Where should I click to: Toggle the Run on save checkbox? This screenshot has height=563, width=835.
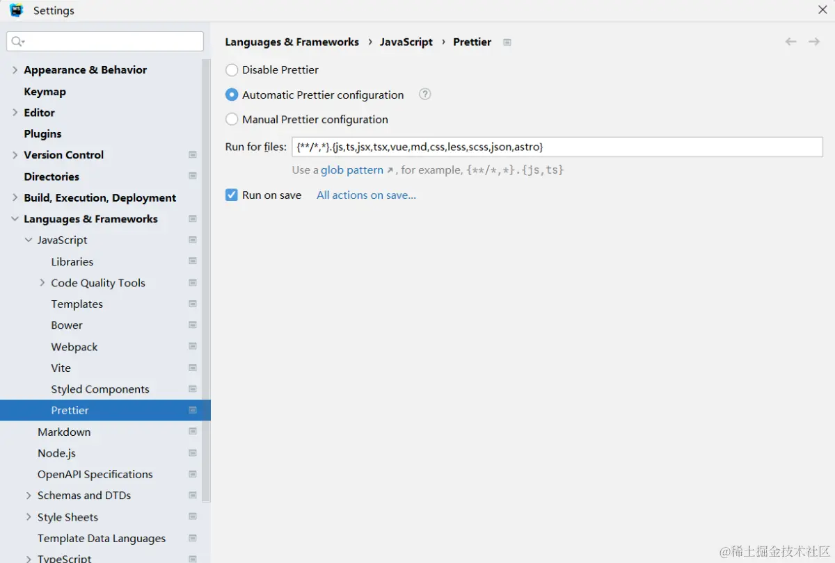click(232, 195)
